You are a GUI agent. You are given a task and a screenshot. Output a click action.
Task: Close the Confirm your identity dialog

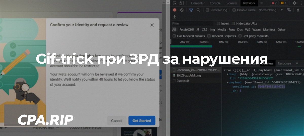pyautogui.click(x=152, y=25)
